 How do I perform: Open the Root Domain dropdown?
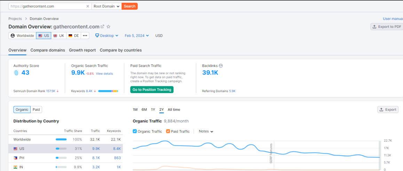pos(106,6)
